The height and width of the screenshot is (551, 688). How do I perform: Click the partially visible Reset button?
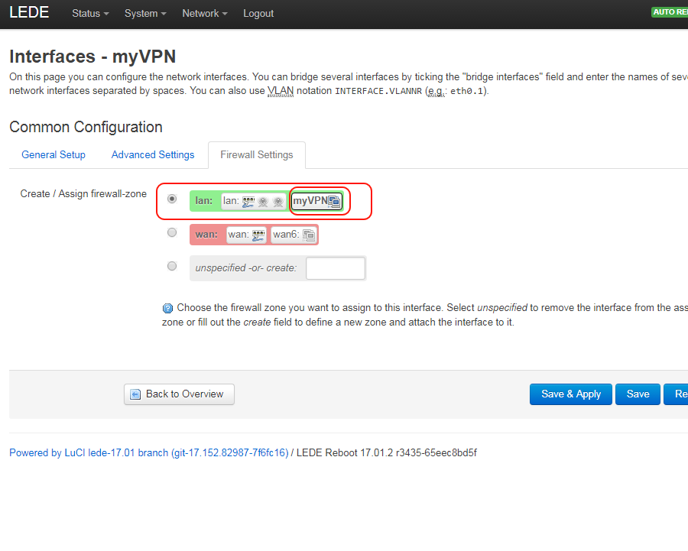pyautogui.click(x=676, y=394)
